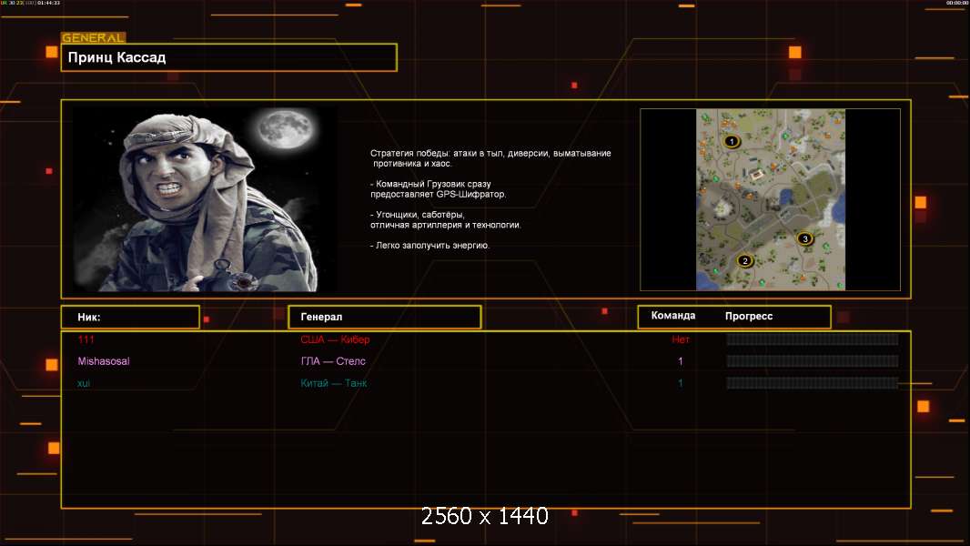The image size is (970, 546).
Task: Click the GENERAL label tag
Action: [94, 37]
